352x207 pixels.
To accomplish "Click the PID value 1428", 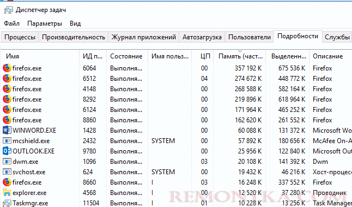I will [x=89, y=131].
